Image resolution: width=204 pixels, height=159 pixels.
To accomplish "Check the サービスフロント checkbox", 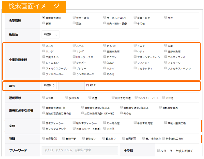I will [x=105, y=17].
